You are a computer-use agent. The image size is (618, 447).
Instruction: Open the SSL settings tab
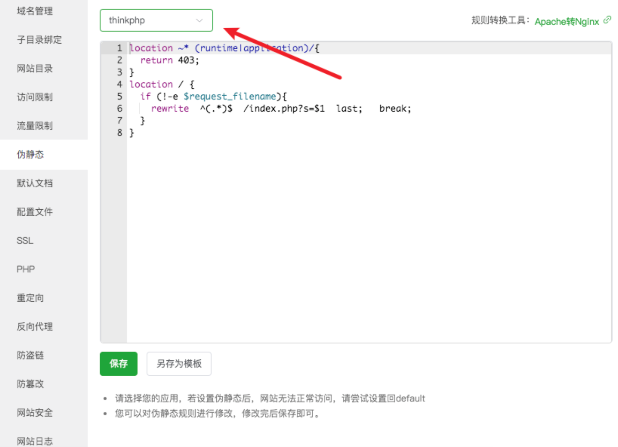pos(25,241)
